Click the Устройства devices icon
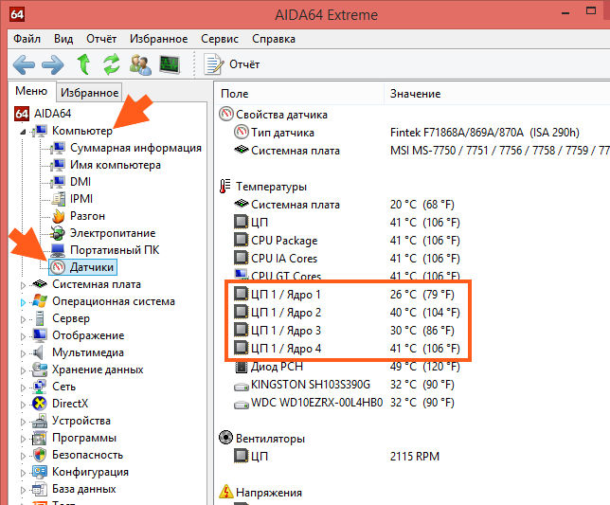Screen dimensions: 610x505 [40, 421]
